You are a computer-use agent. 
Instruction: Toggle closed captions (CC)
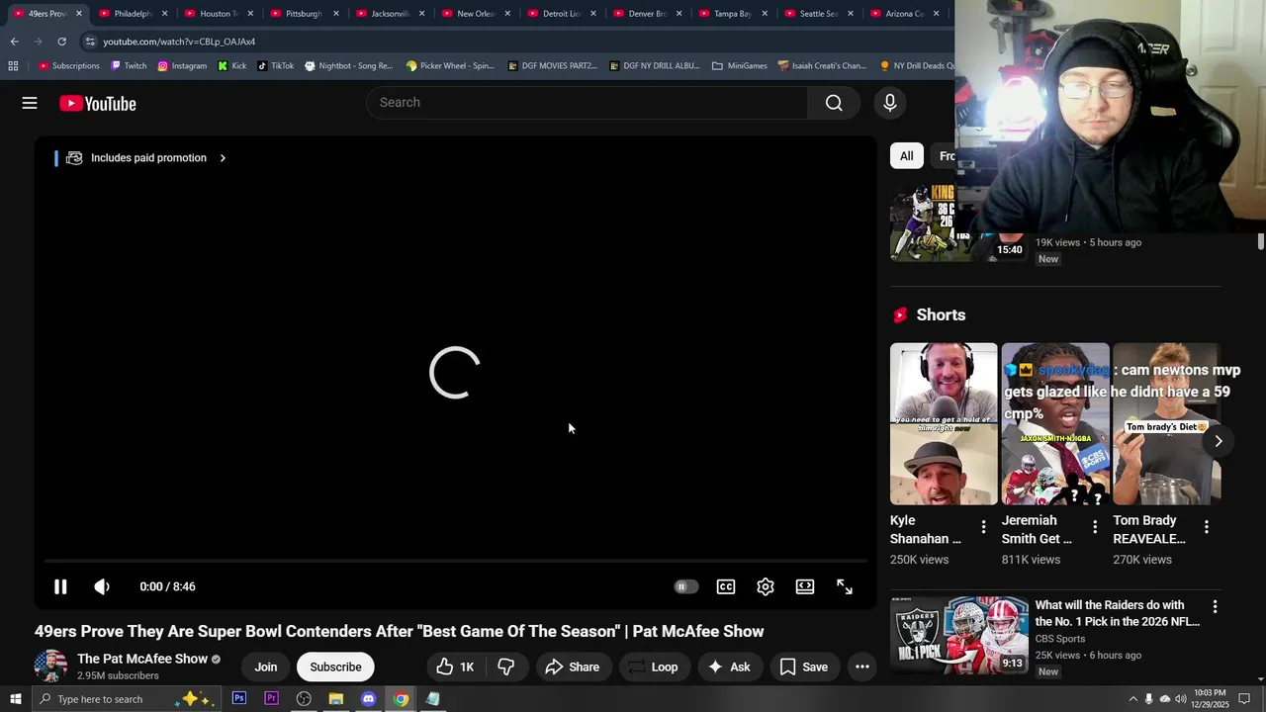point(726,586)
